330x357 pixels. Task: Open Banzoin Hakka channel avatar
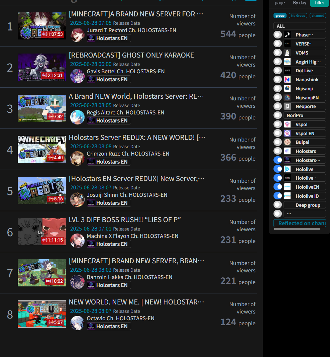[77, 282]
